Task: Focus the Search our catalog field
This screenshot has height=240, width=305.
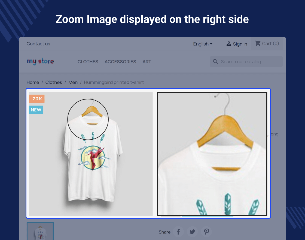Action: 246,62
